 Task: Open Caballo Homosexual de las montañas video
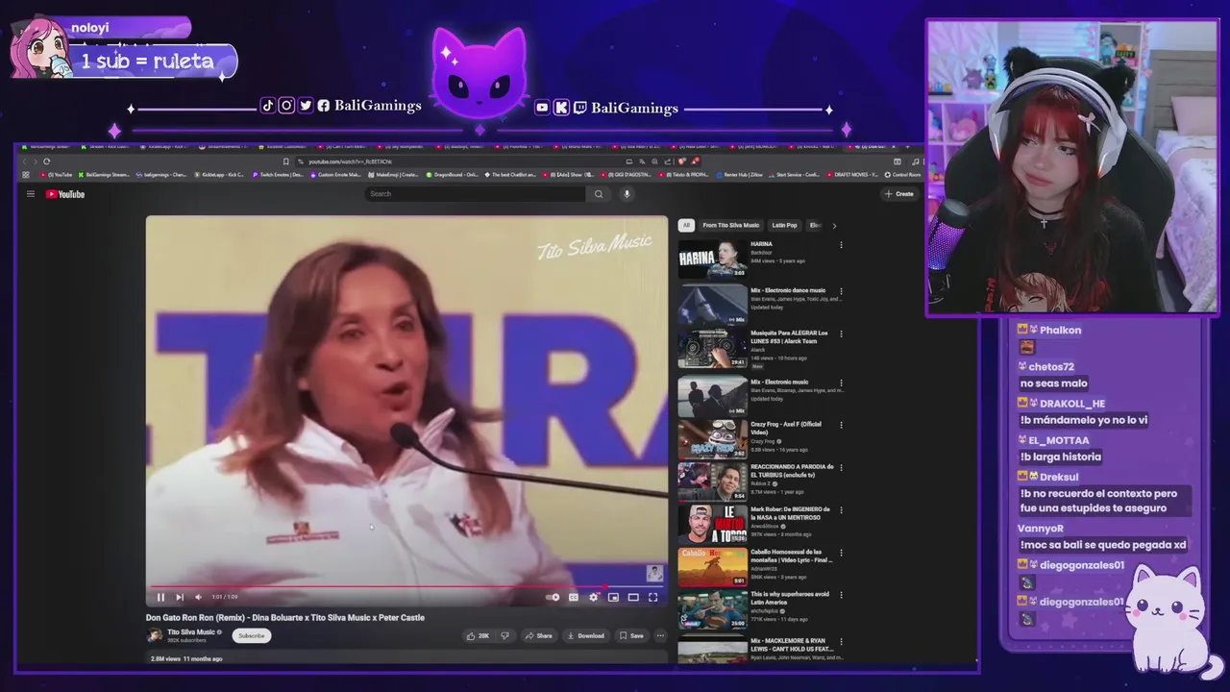[x=792, y=556]
